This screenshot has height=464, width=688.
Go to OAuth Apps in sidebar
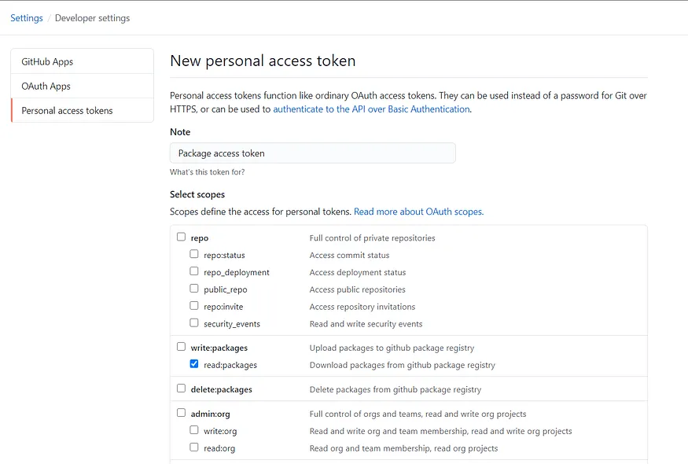click(x=46, y=86)
